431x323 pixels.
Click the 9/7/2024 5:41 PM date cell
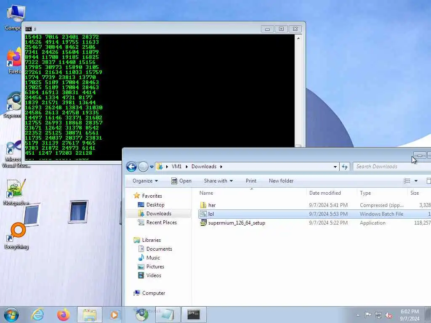click(x=328, y=205)
